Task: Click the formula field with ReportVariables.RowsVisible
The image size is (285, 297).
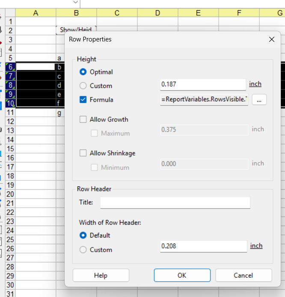Action: (x=204, y=100)
